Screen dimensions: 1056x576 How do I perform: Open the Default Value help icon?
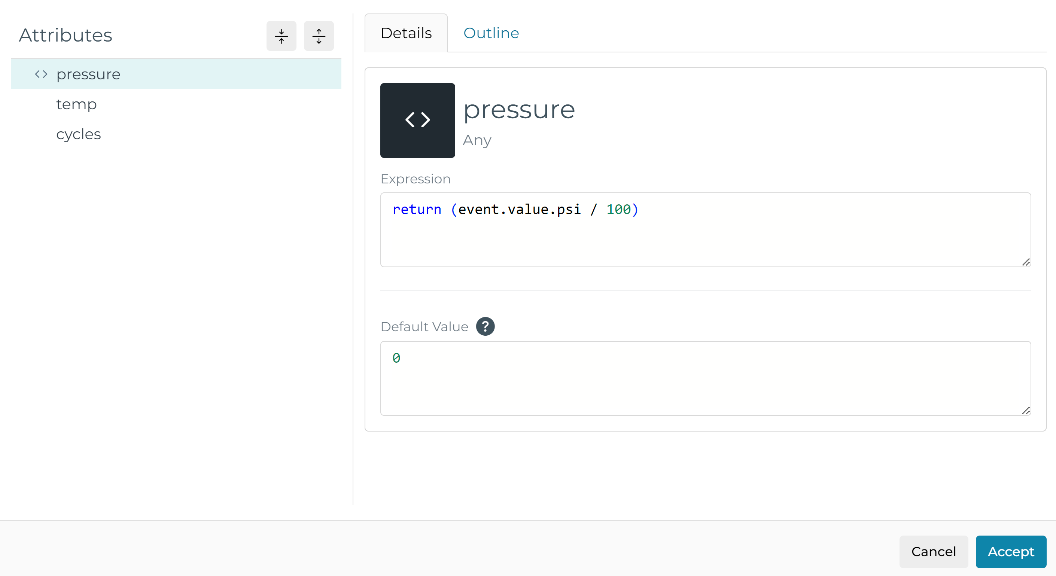coord(485,326)
